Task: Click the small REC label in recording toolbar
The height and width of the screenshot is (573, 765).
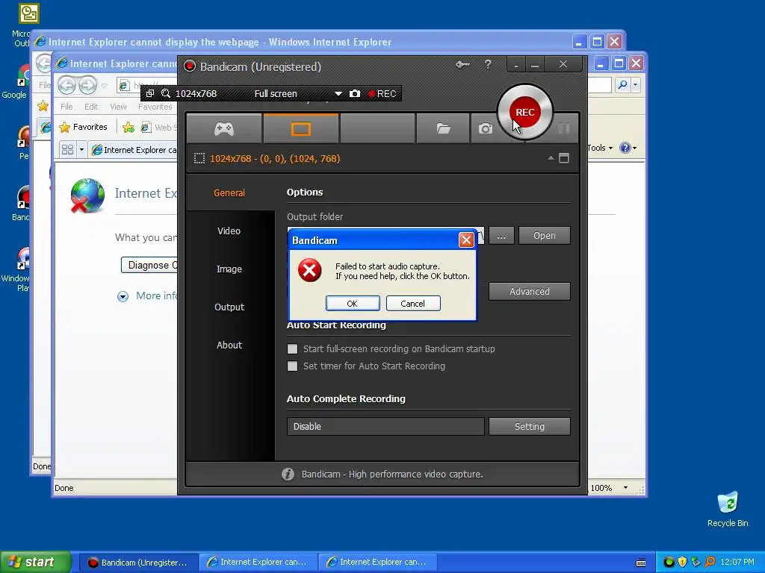Action: coord(382,93)
